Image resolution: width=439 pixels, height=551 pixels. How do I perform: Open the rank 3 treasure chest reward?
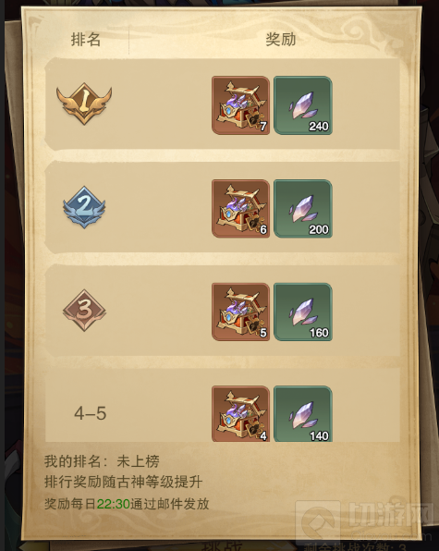click(x=240, y=312)
